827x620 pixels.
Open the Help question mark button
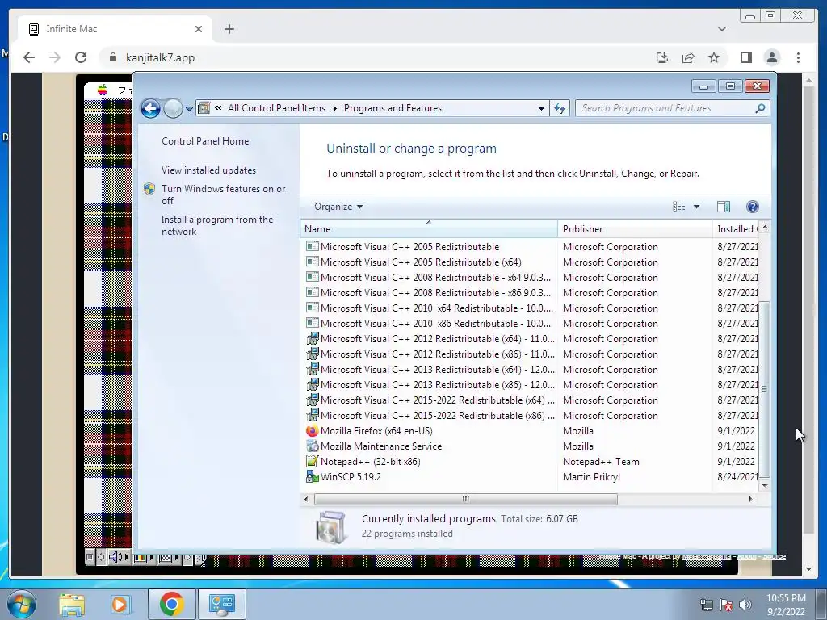(x=753, y=207)
